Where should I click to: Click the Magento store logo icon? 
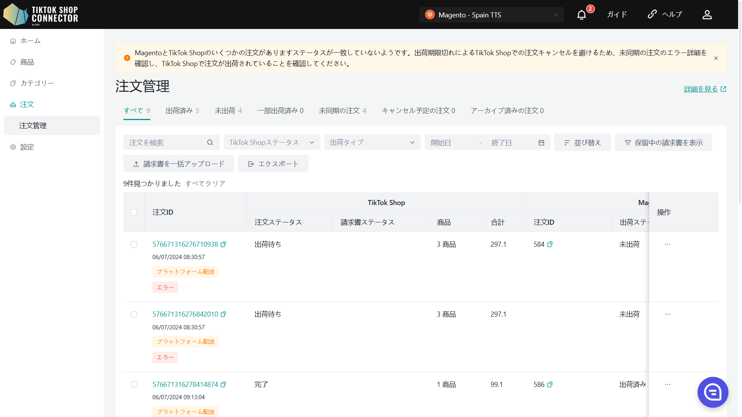click(x=430, y=15)
